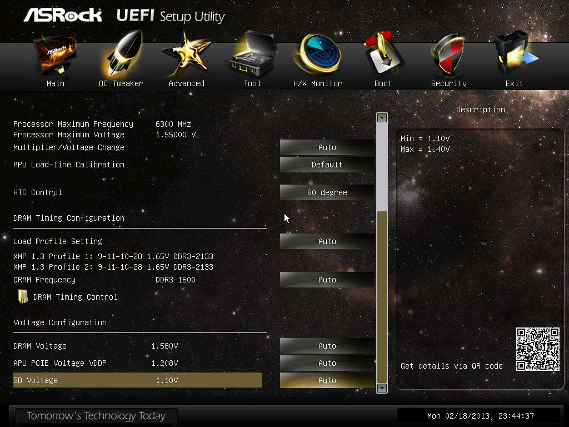This screenshot has width=569, height=427.
Task: Click the 1.580V DRAM voltage value
Action: point(164,346)
